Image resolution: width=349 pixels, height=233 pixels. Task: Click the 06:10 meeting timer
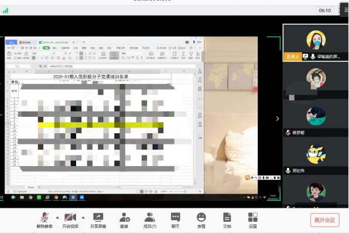tap(325, 11)
